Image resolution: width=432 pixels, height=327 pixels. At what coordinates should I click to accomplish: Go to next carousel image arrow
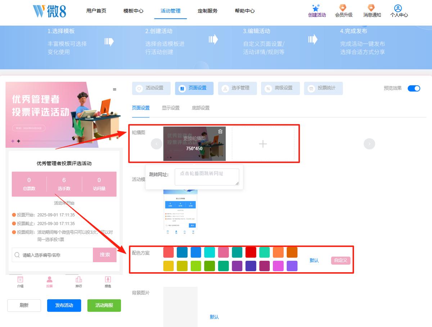(x=369, y=144)
